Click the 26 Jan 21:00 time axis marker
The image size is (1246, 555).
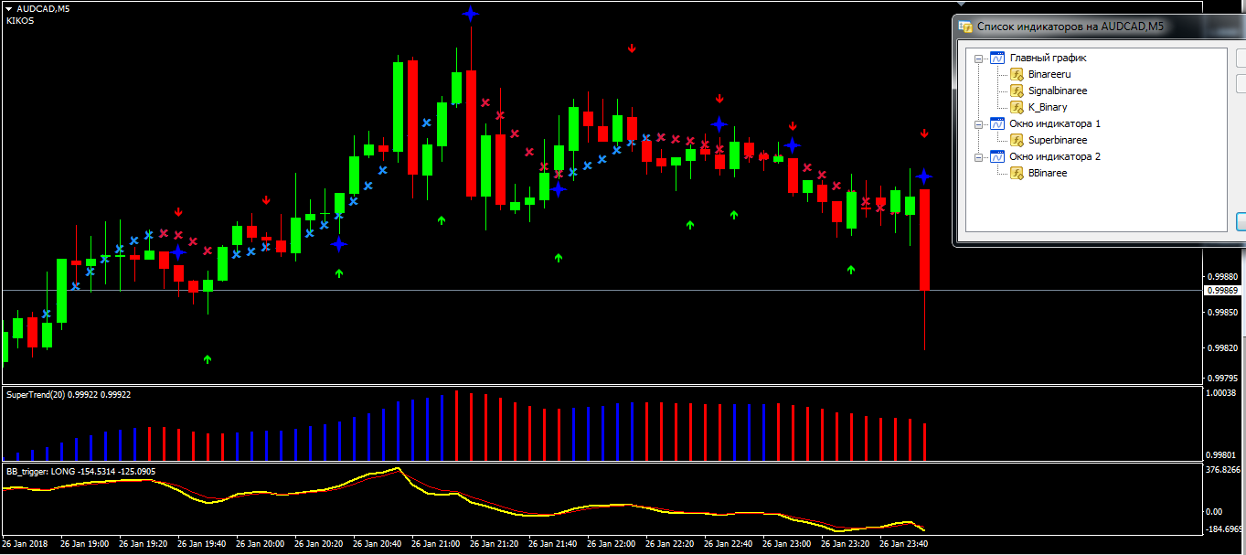tap(441, 543)
